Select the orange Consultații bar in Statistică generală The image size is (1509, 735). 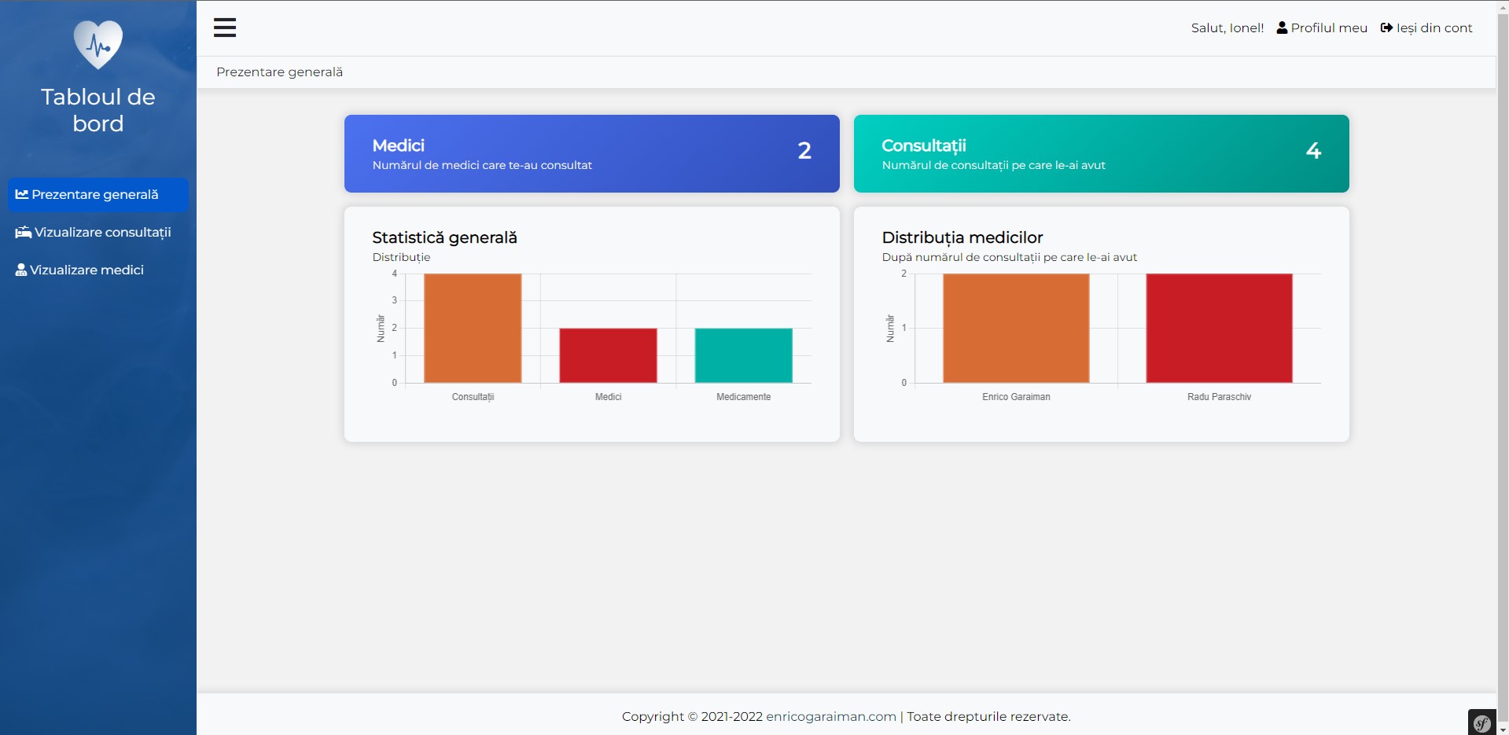point(471,328)
